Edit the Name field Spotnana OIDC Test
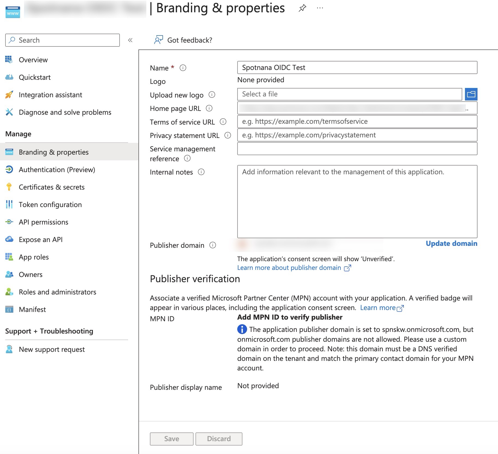The height and width of the screenshot is (454, 498). (x=357, y=67)
